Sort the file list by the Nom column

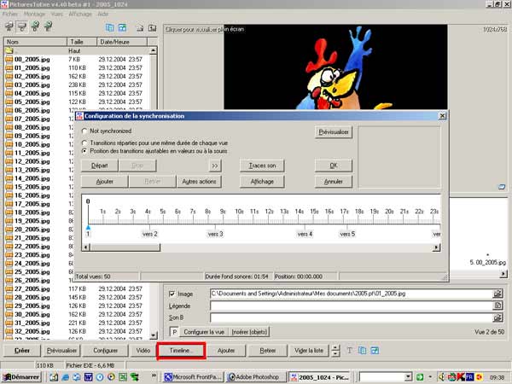click(35, 42)
